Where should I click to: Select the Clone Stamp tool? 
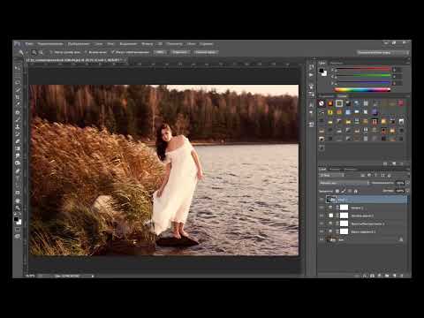click(18, 126)
